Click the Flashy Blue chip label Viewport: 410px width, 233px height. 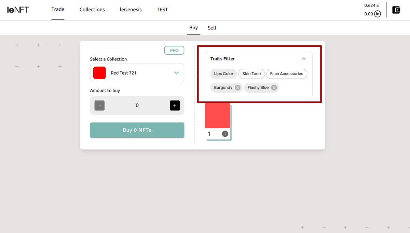(258, 88)
